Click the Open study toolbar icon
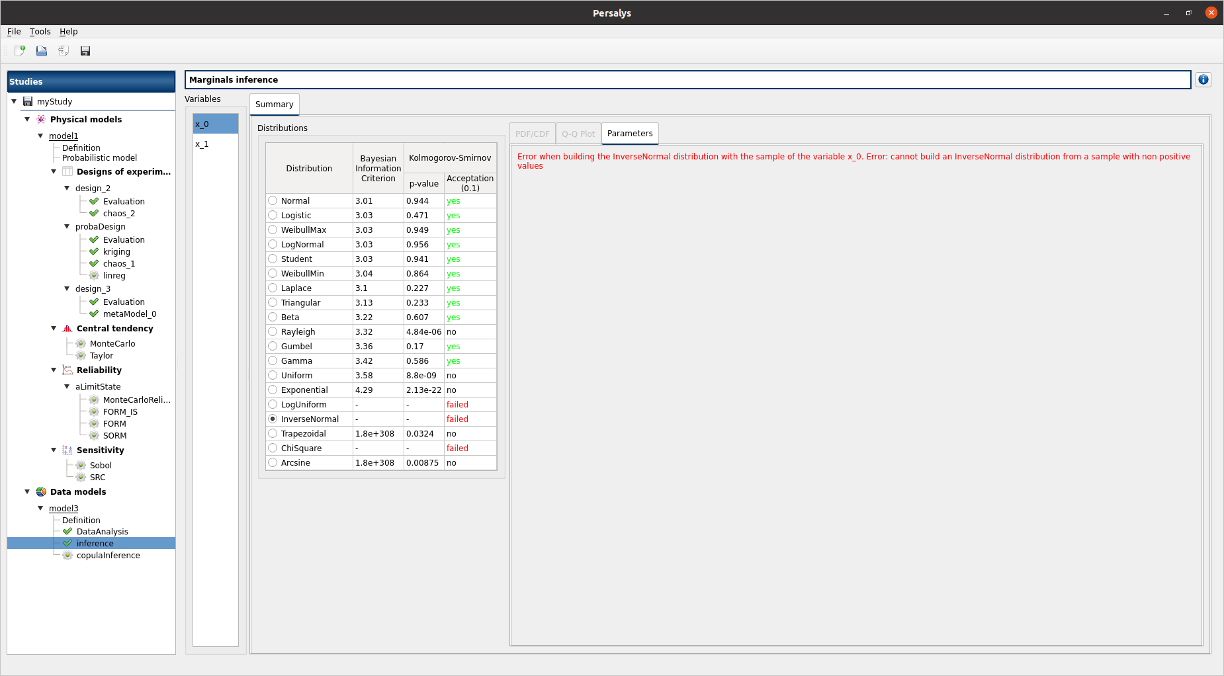 pos(42,51)
